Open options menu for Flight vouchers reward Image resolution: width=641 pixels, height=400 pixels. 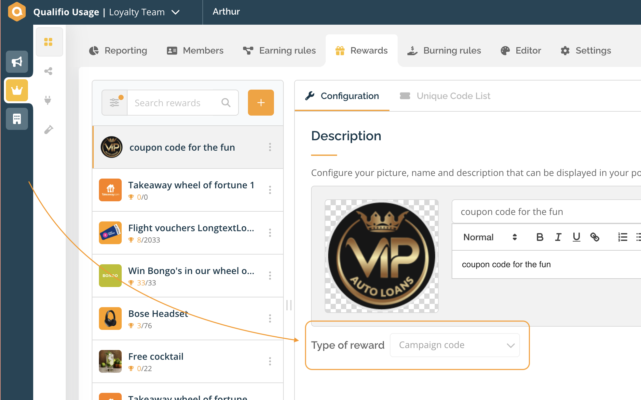point(270,233)
